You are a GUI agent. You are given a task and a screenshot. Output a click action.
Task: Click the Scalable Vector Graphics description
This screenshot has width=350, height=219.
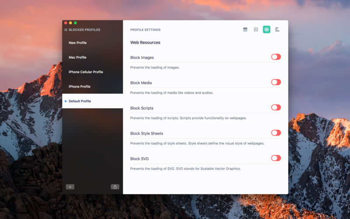click(x=185, y=169)
